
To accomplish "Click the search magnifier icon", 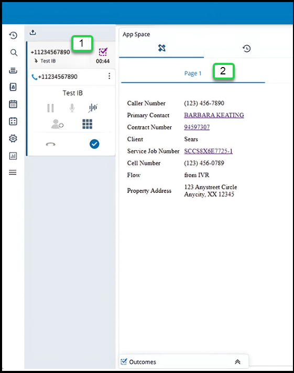I will coord(14,52).
